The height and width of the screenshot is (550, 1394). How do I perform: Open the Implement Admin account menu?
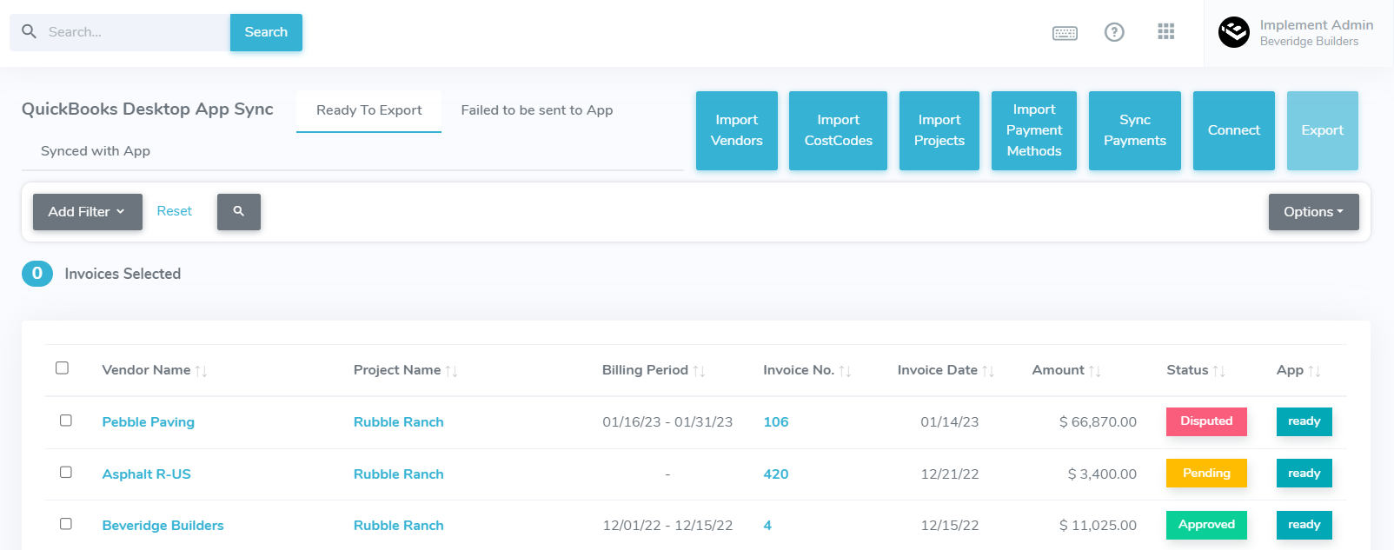1316,33
